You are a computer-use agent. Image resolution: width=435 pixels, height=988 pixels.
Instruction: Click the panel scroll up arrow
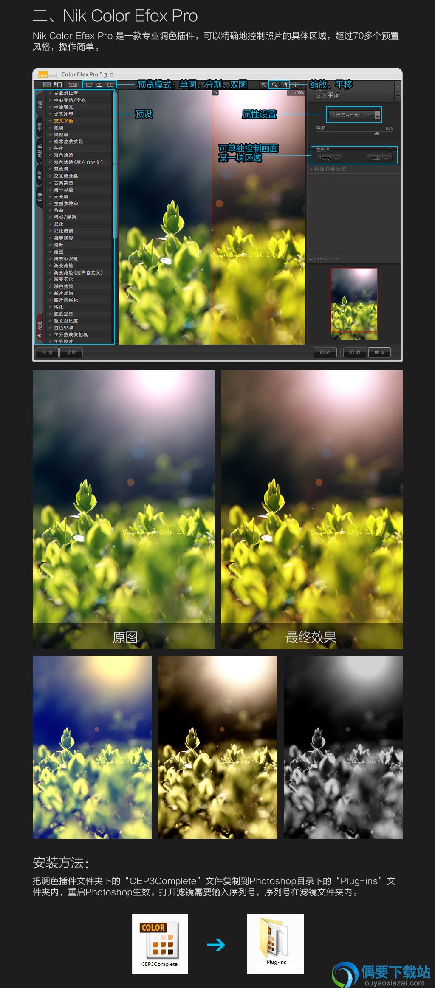tap(398, 86)
